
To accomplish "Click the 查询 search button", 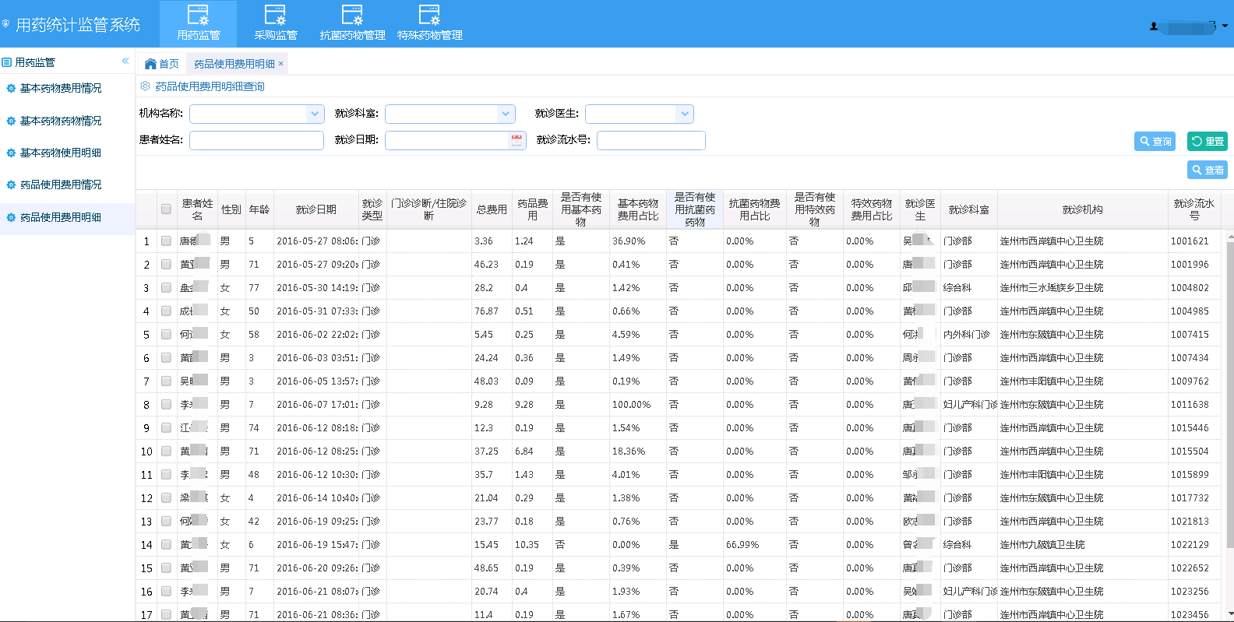I will click(1155, 142).
